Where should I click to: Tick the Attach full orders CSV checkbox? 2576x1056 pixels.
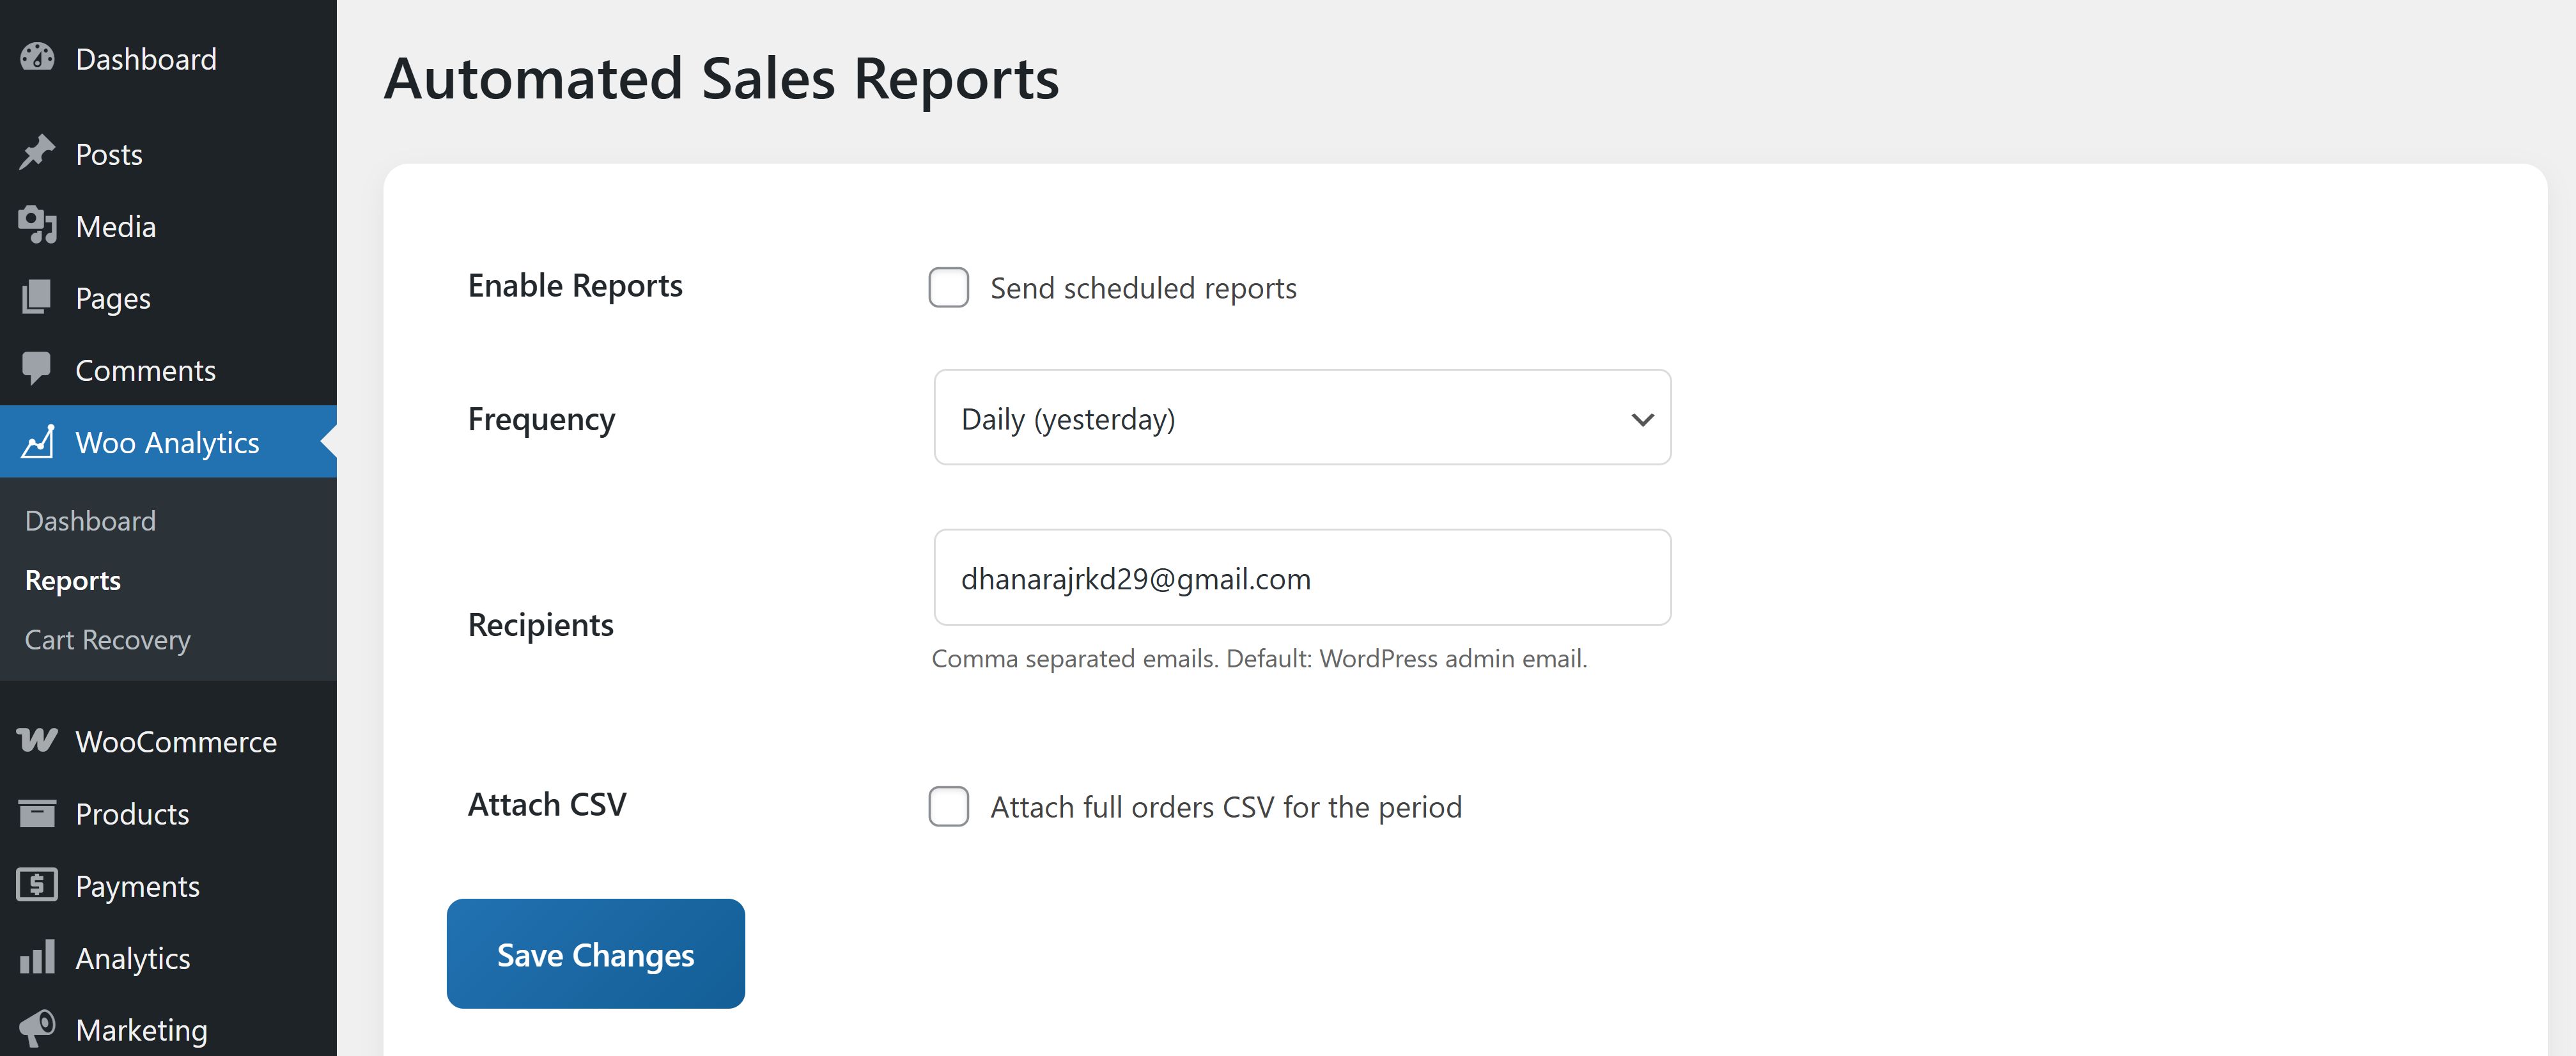pos(948,806)
